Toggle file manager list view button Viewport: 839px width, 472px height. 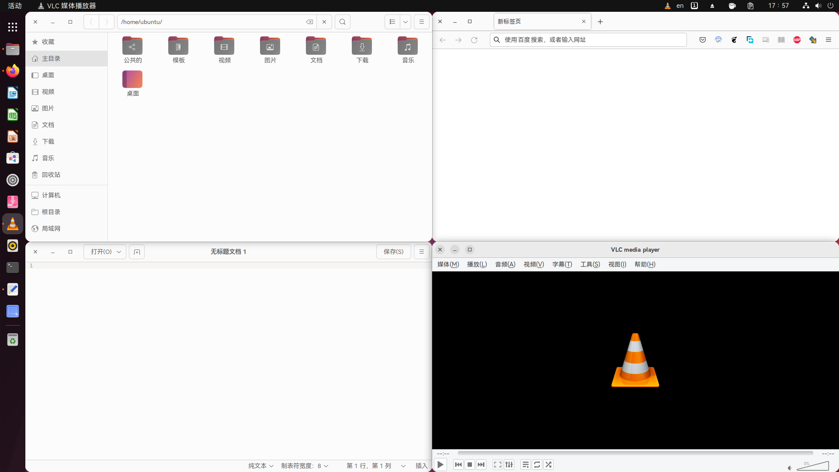pos(392,22)
